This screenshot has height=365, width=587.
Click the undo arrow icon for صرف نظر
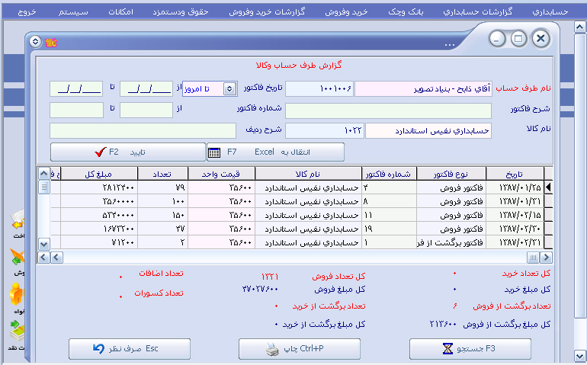tap(98, 350)
